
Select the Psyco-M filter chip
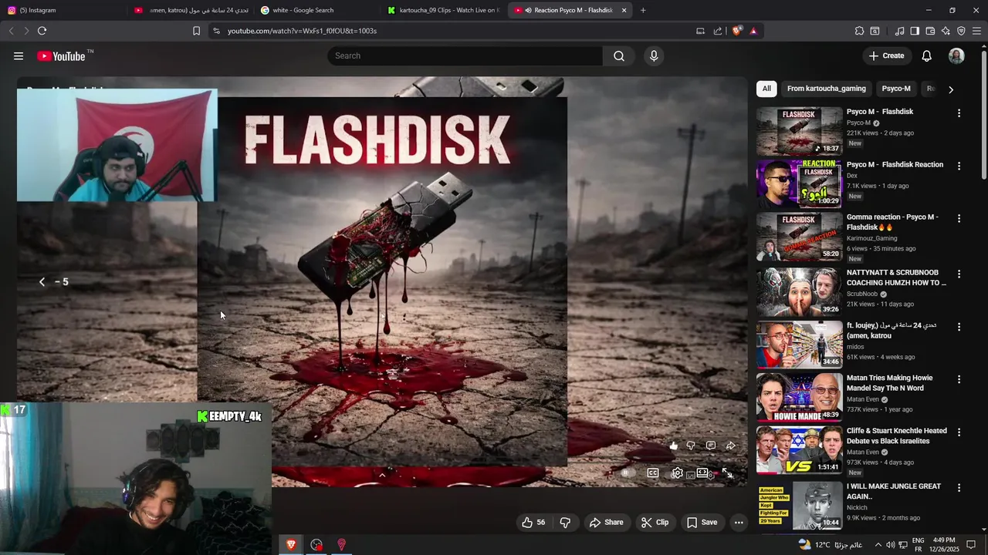[x=896, y=89]
